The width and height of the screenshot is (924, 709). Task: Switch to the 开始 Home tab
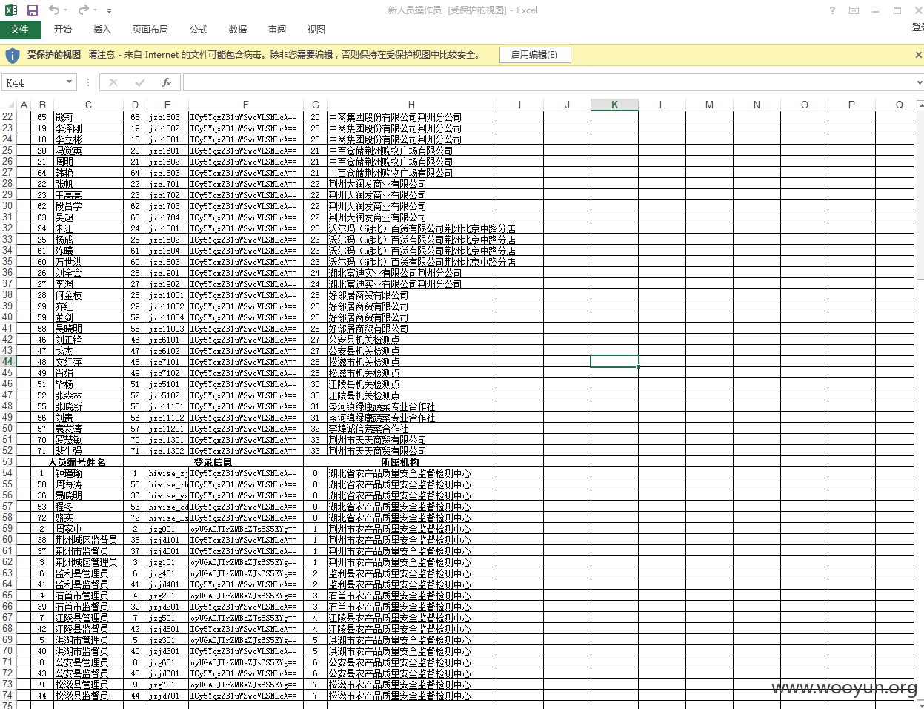tap(63, 30)
